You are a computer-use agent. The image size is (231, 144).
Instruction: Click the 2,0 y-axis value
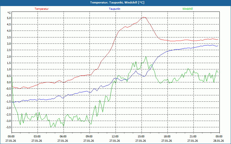[9, 56]
